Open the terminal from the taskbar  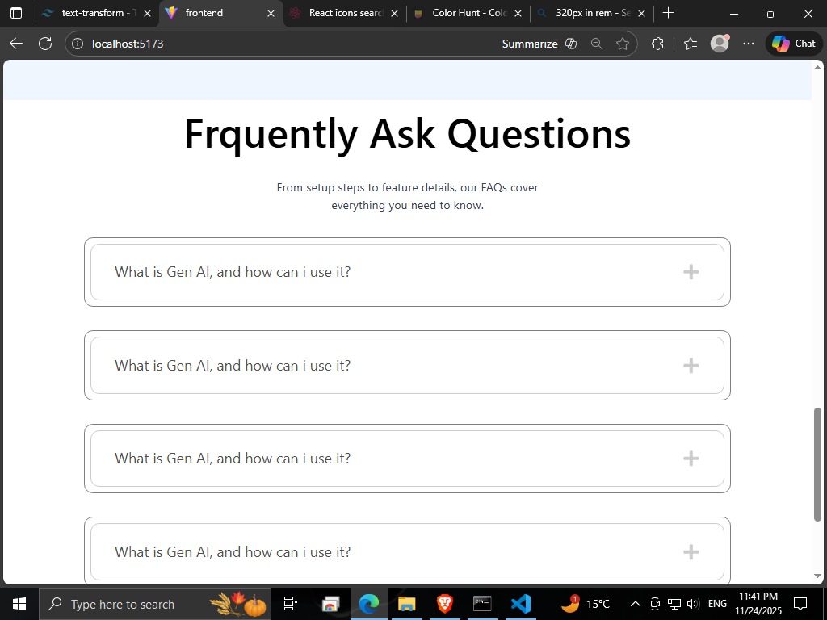point(483,603)
